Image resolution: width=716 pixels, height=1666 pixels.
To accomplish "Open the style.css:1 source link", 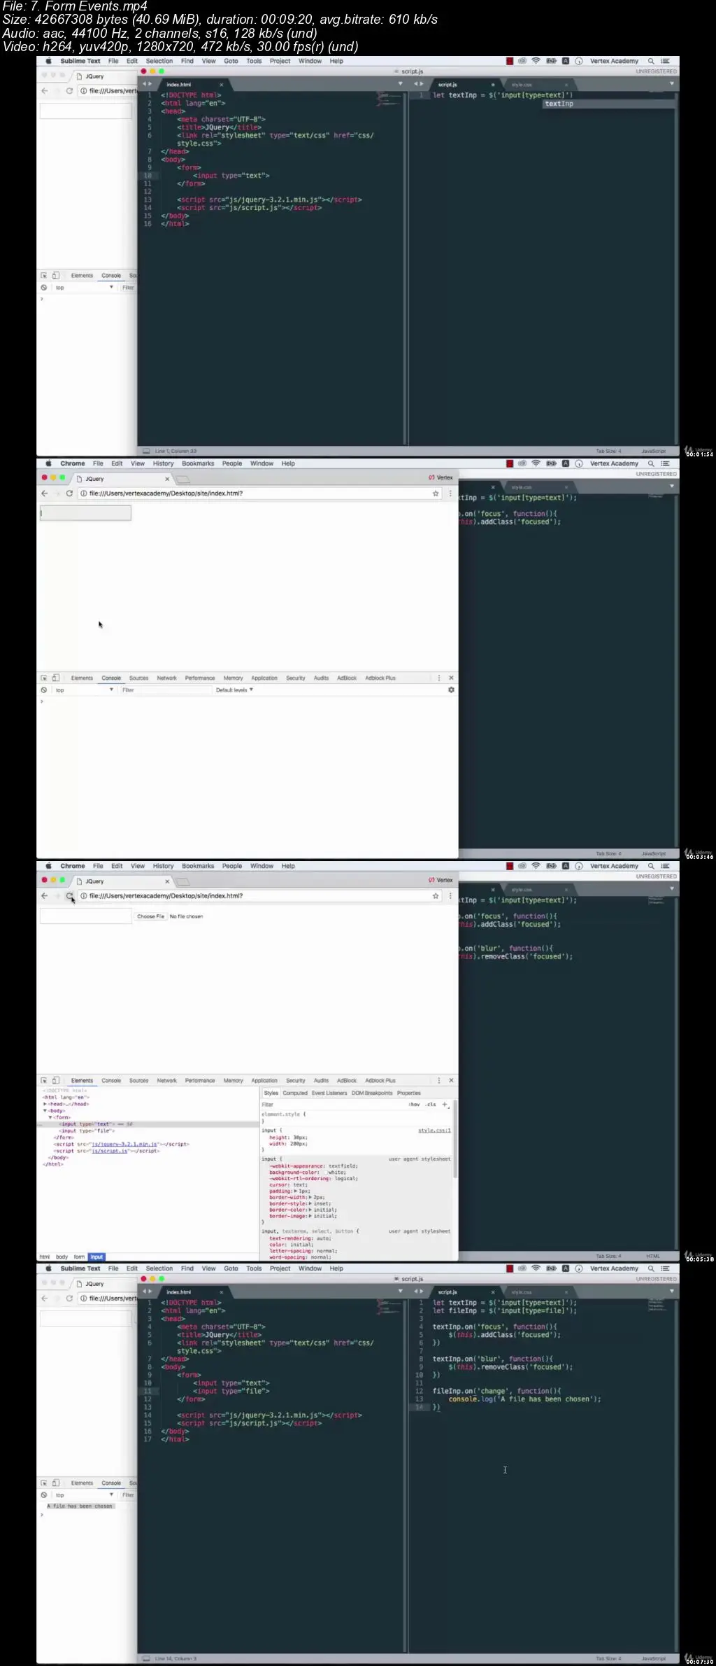I will (434, 1130).
